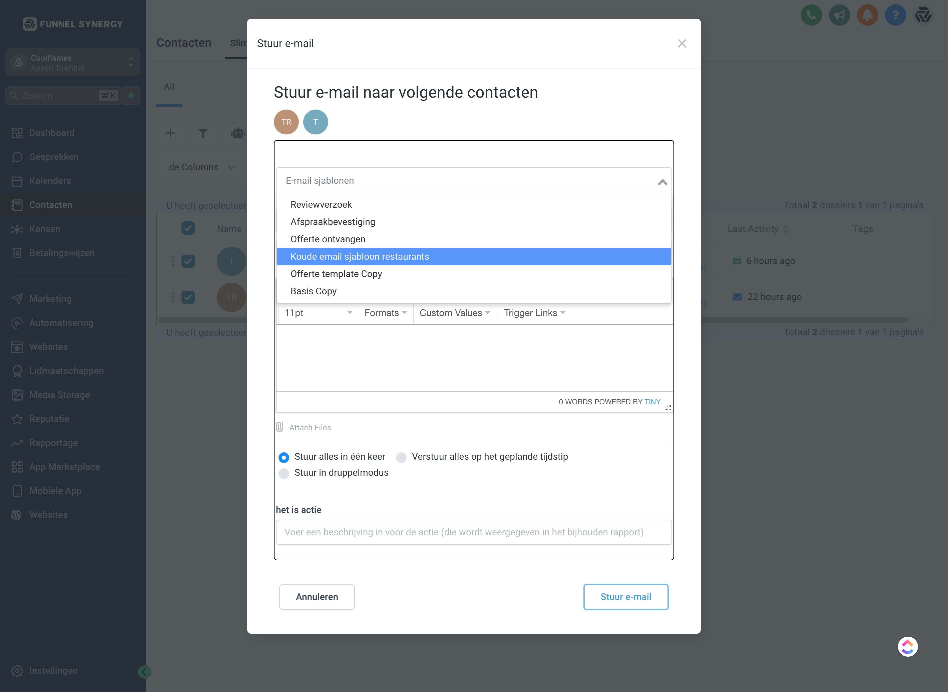Collapse sidebar with green arrow icon
The image size is (948, 692).
(x=144, y=672)
